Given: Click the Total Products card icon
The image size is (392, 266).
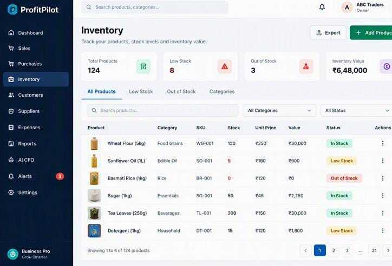Looking at the screenshot, I should coord(143,66).
